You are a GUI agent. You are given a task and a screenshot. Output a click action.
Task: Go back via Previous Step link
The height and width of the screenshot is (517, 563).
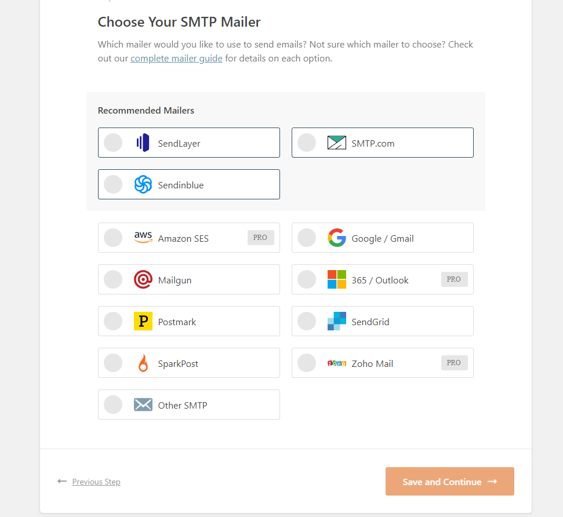coord(96,482)
